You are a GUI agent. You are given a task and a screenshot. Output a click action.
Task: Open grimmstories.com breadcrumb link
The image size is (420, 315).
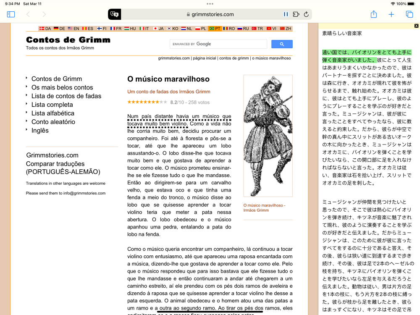tap(174, 58)
